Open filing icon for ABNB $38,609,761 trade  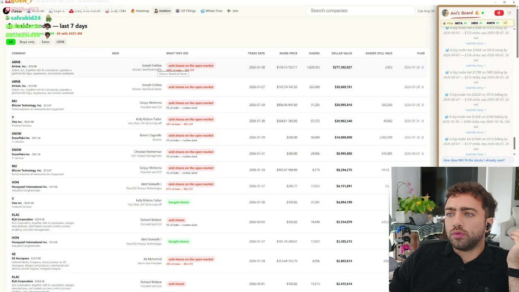(422, 87)
